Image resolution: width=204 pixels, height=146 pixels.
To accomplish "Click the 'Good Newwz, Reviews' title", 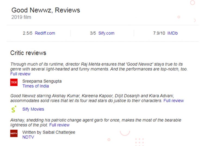I will (46, 10).
